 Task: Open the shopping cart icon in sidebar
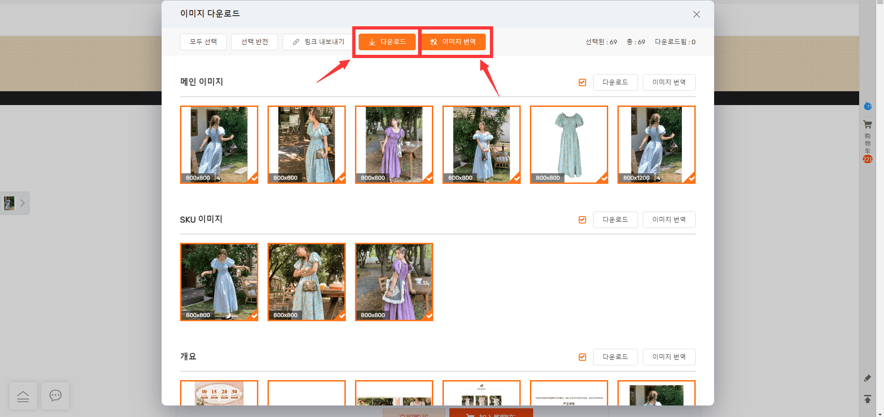point(868,125)
